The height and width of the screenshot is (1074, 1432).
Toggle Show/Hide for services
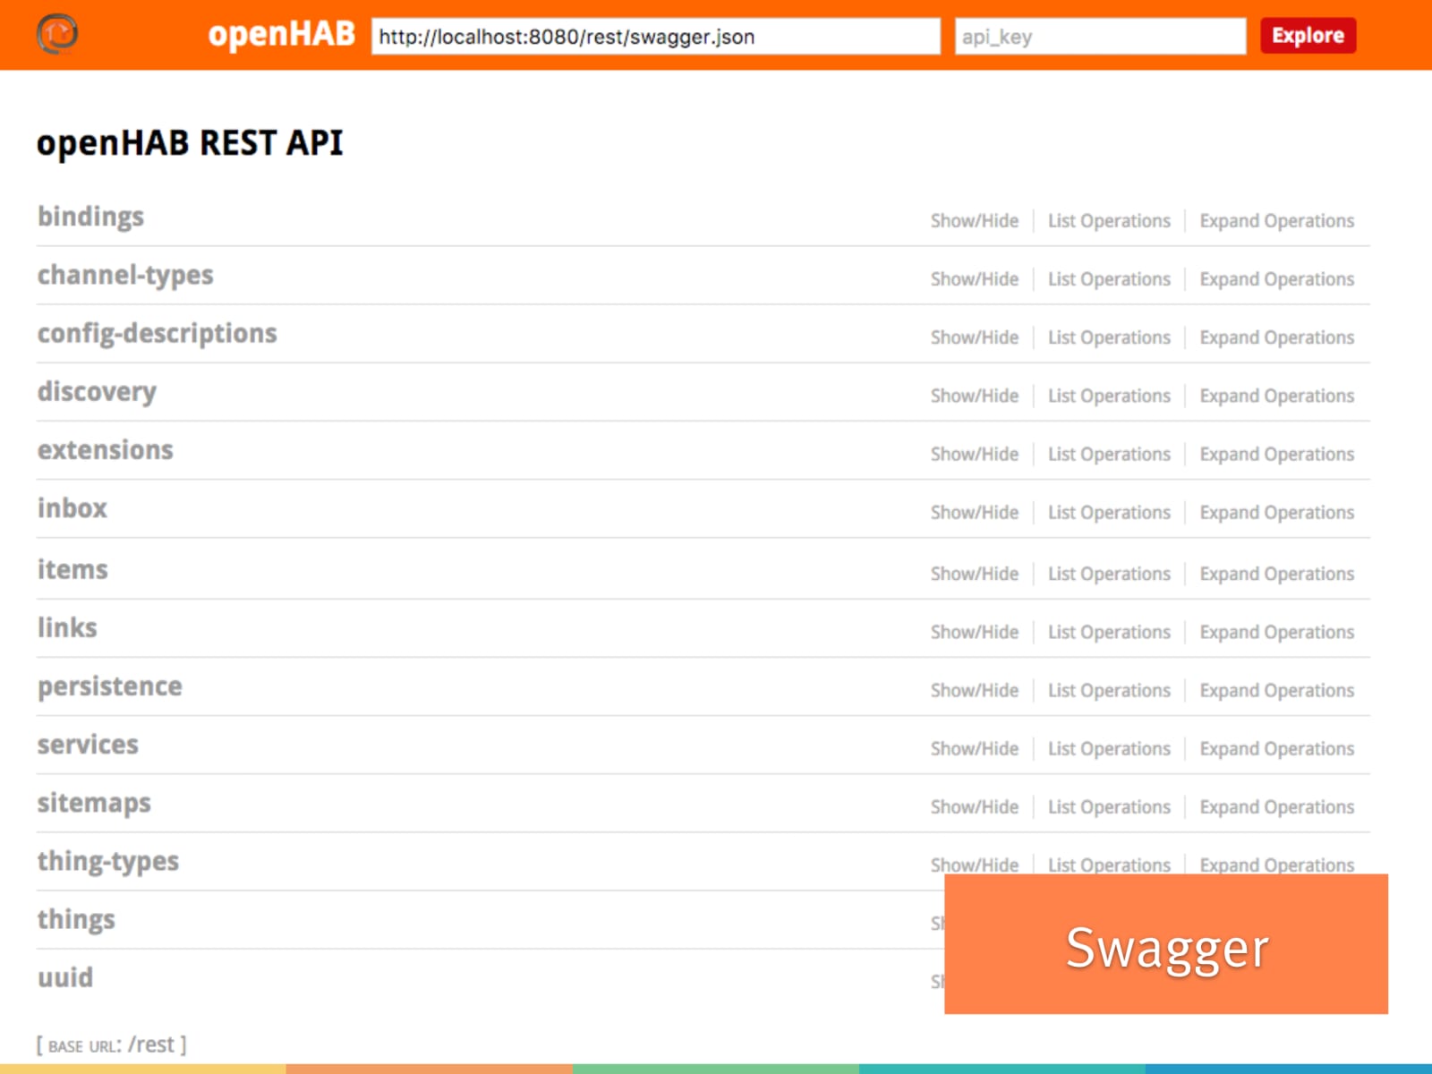[975, 749]
